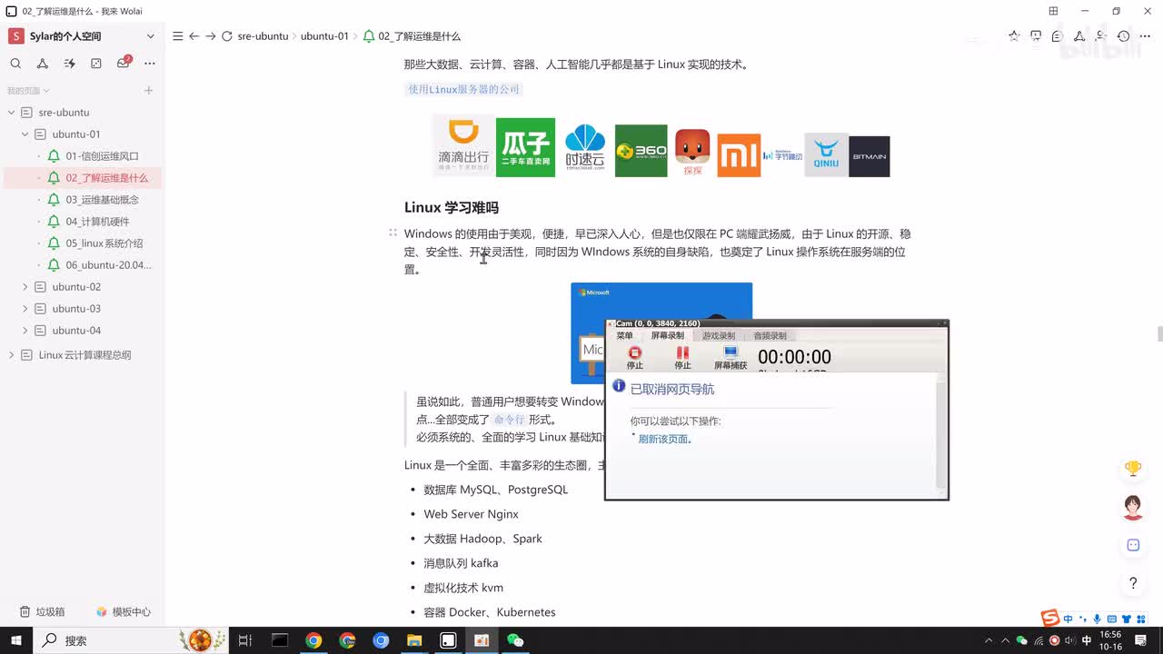
Task: Click the triangle graph icon in sidebar
Action: point(42,64)
